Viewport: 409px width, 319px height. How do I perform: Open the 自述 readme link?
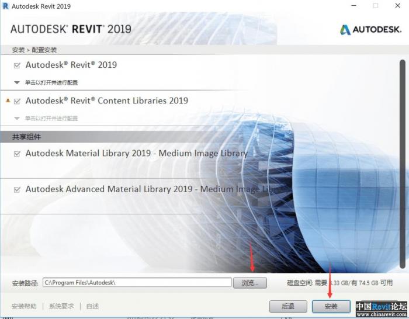pos(92,306)
